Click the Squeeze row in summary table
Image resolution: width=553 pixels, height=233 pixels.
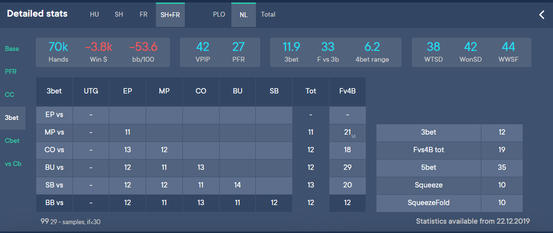coord(428,186)
